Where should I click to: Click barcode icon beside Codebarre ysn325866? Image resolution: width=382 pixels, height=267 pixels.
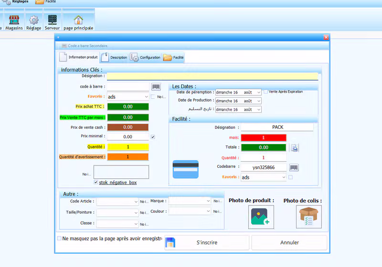pos(294,167)
